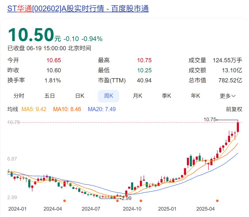
Task: Click the MA20 moving average label
Action: click(x=102, y=109)
